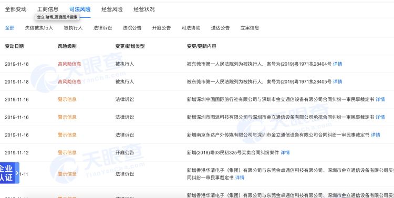Filter by 法院公告
Screen dimensions: 394x198
(132, 28)
